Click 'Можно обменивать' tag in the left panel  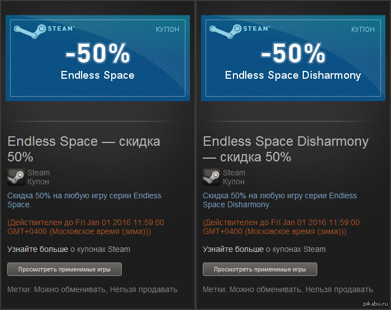(x=70, y=289)
